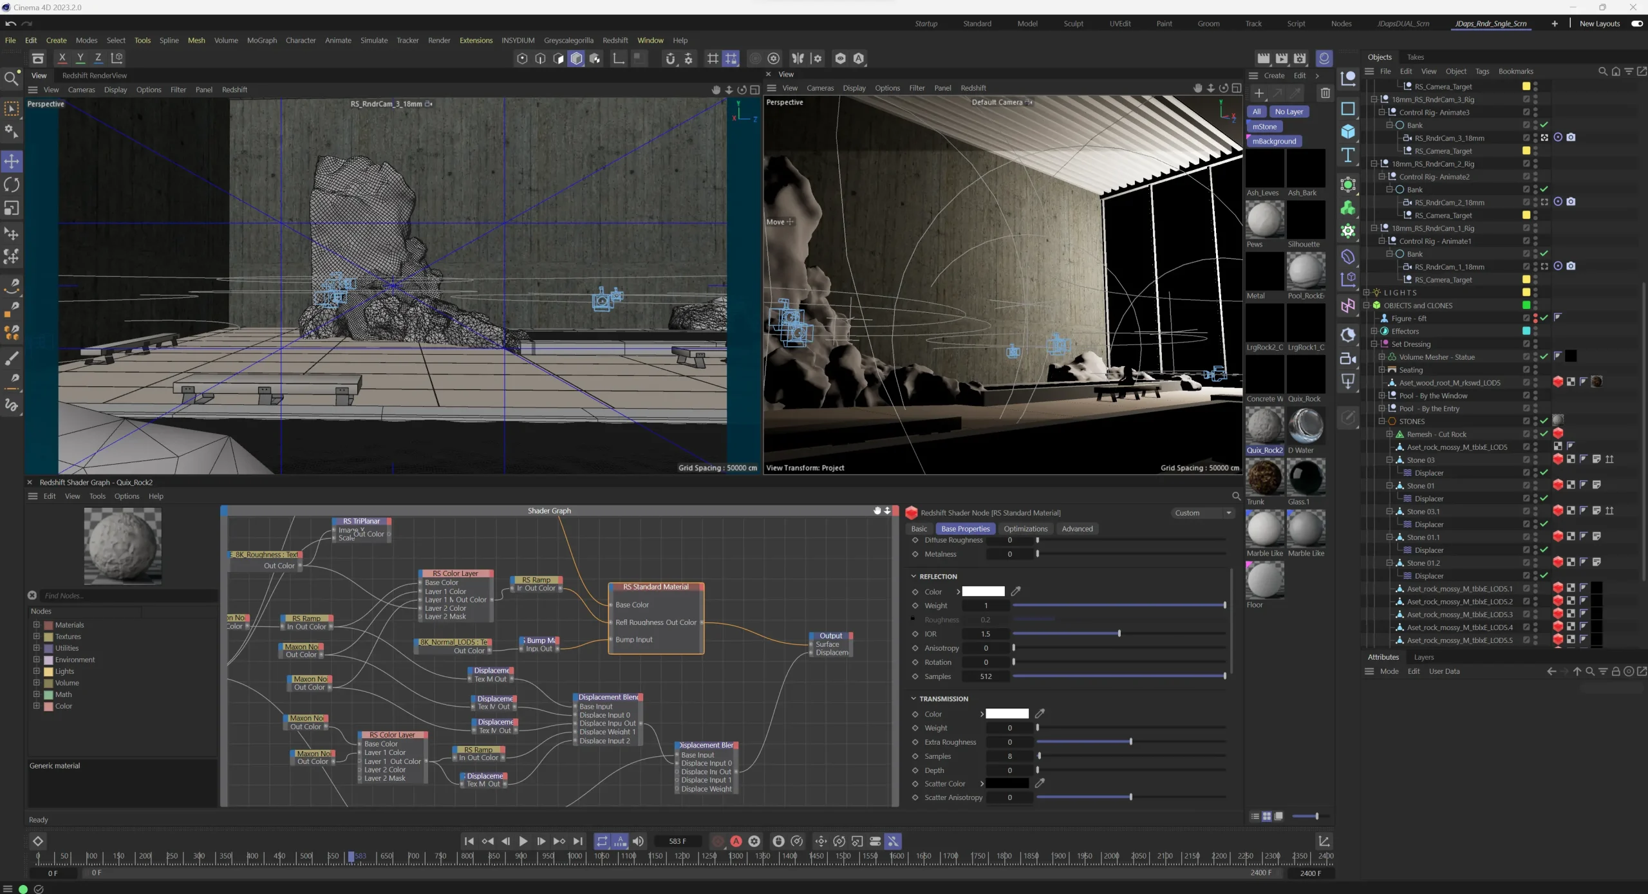1648x894 pixels.
Task: Select the Rotate tool in left toolbar
Action: [12, 185]
